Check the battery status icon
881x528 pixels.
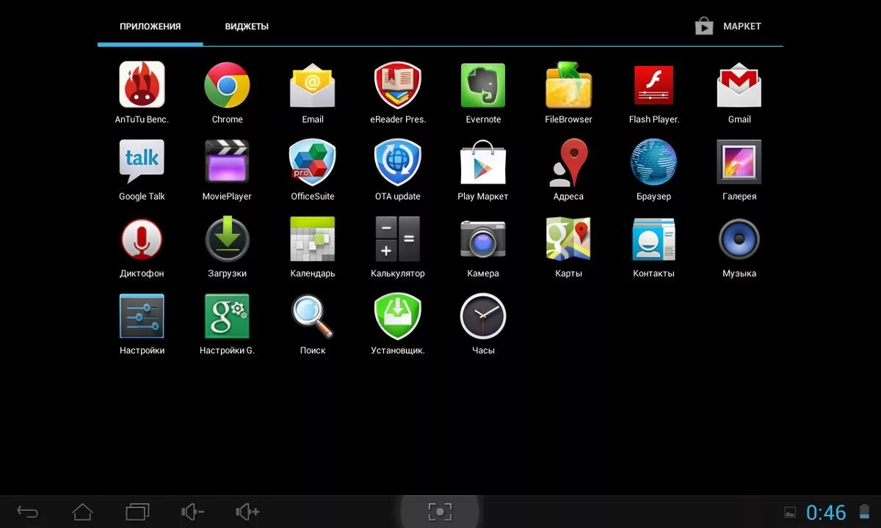coord(863,512)
